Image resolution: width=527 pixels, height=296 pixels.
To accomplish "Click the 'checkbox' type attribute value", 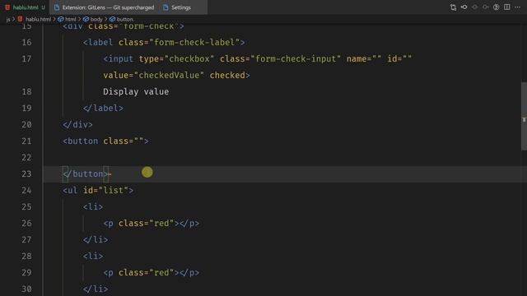I will (x=189, y=58).
